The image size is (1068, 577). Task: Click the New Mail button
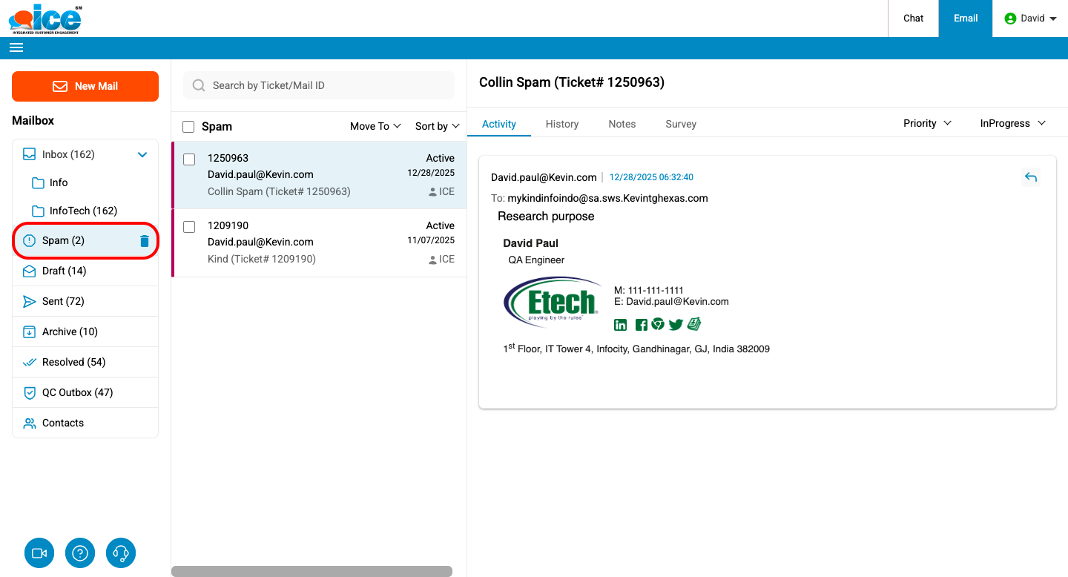pos(85,86)
